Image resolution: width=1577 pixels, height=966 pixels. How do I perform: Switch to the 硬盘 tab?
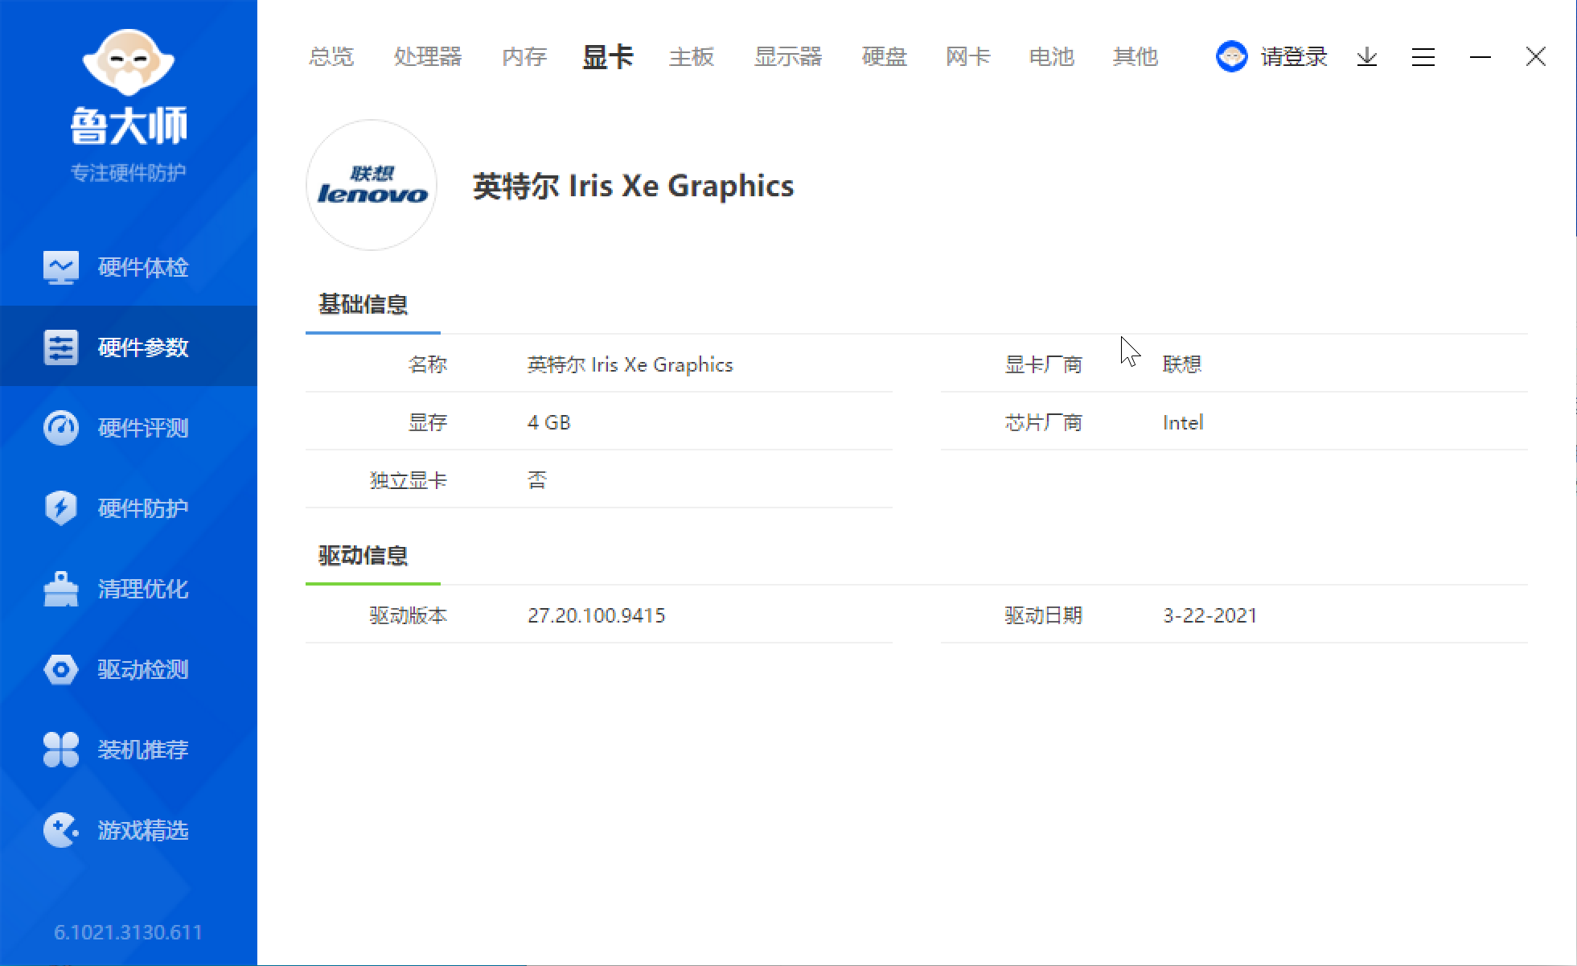tap(885, 56)
